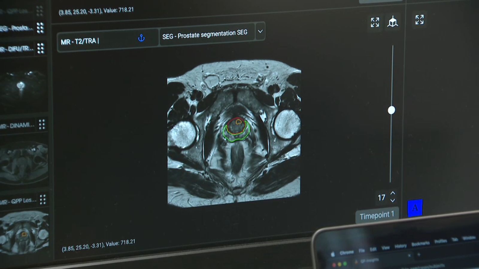
Task: Click the Timepoint 1 button
Action: pyautogui.click(x=377, y=215)
